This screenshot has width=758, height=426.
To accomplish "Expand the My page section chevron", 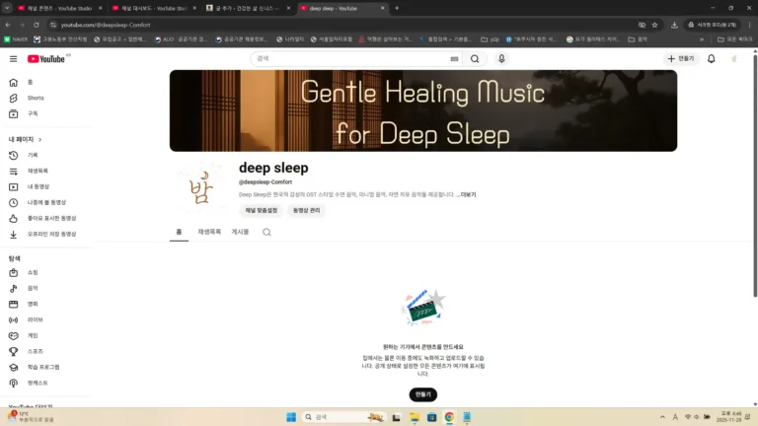I will tap(40, 140).
